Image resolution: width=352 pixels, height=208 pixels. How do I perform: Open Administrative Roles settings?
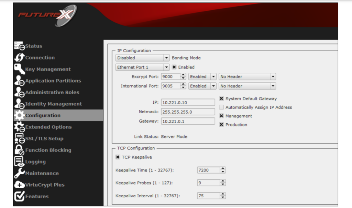[19, 92]
